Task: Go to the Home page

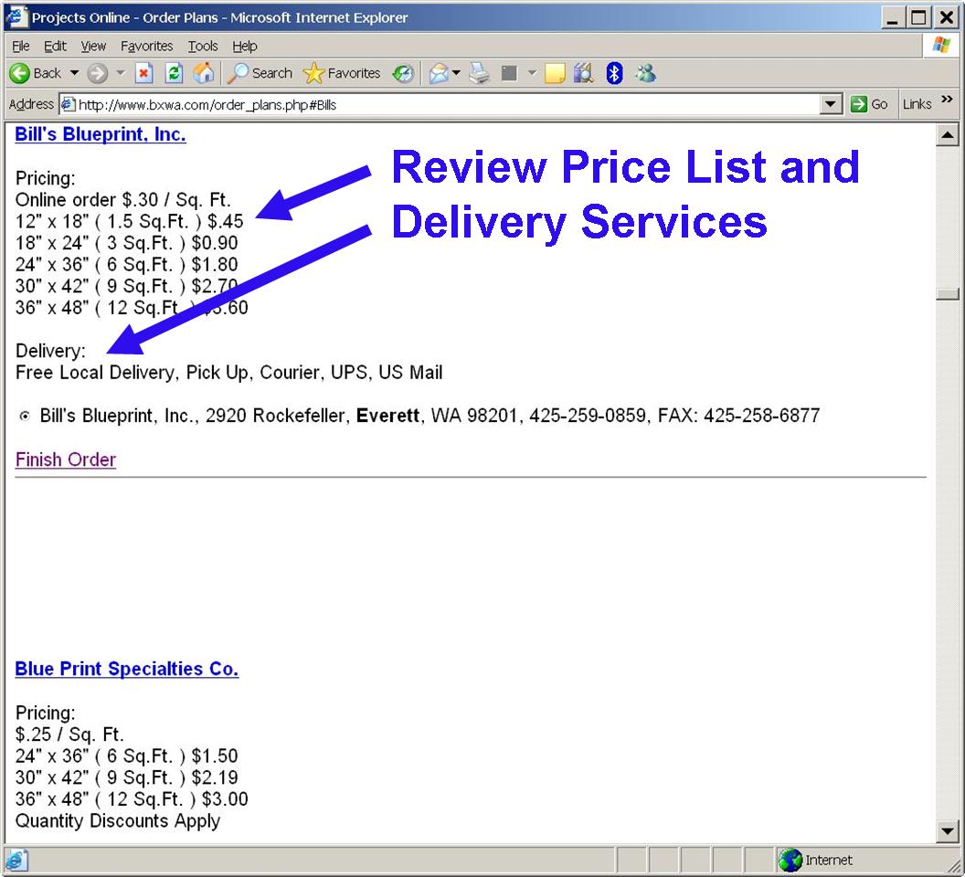Action: coord(204,74)
